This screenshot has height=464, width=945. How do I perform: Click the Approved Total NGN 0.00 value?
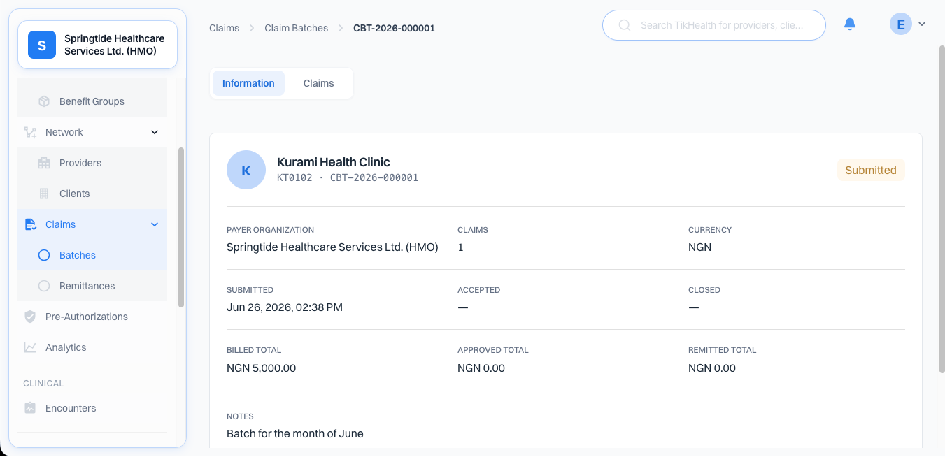[x=481, y=368]
